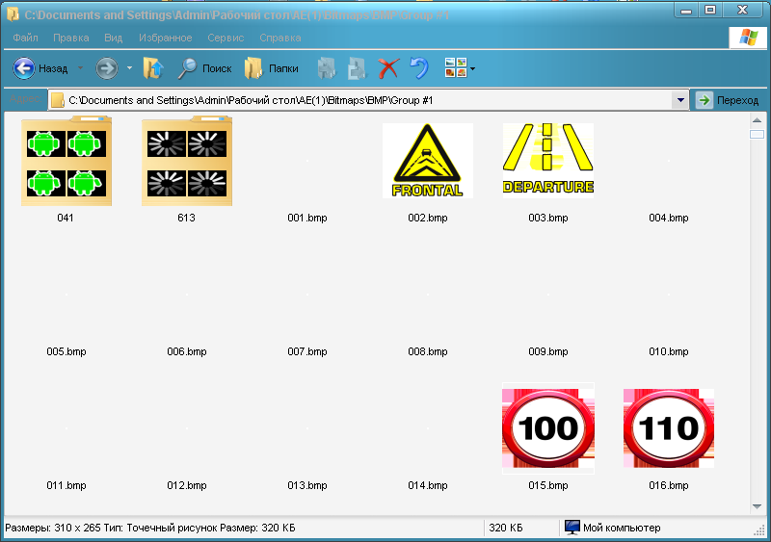This screenshot has height=542, width=771.
Task: Open the Сервис menu
Action: tap(226, 38)
